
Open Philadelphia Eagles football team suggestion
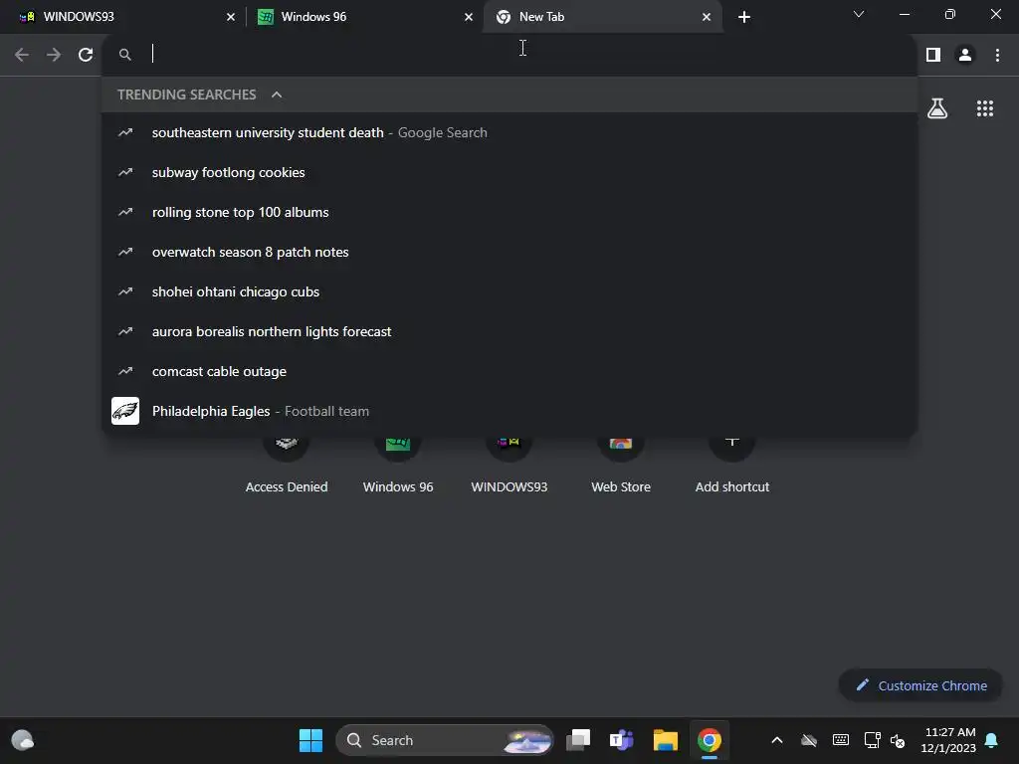[x=509, y=411]
